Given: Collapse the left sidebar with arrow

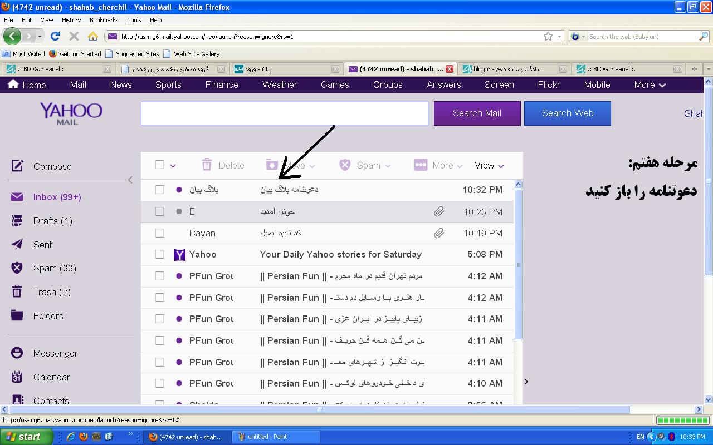Looking at the screenshot, I should pos(130,180).
